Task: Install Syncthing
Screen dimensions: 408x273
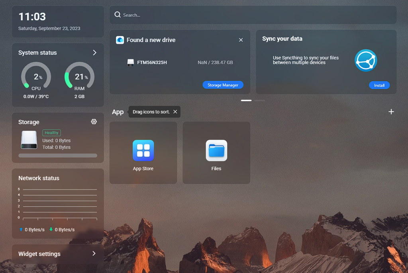Action: click(379, 85)
